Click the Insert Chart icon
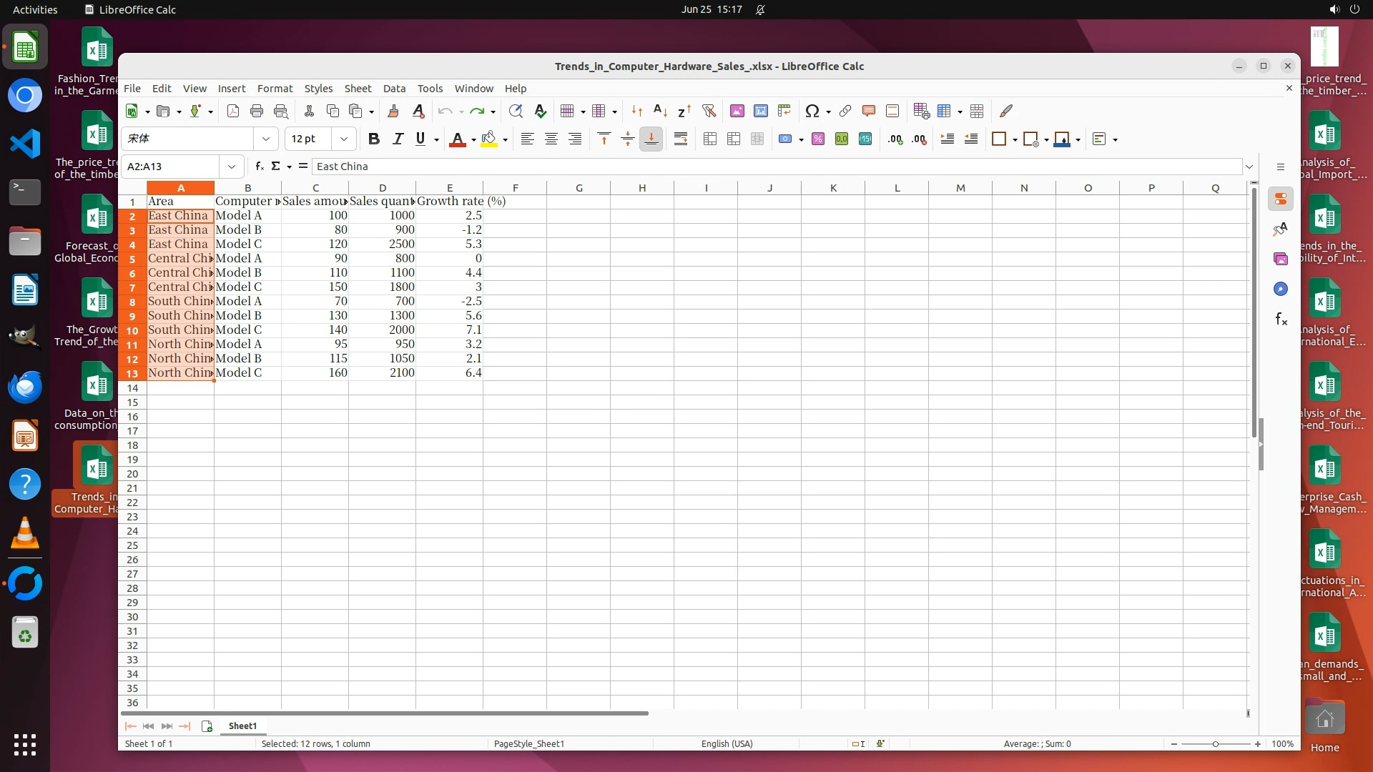This screenshot has height=772, width=1373. [x=761, y=111]
